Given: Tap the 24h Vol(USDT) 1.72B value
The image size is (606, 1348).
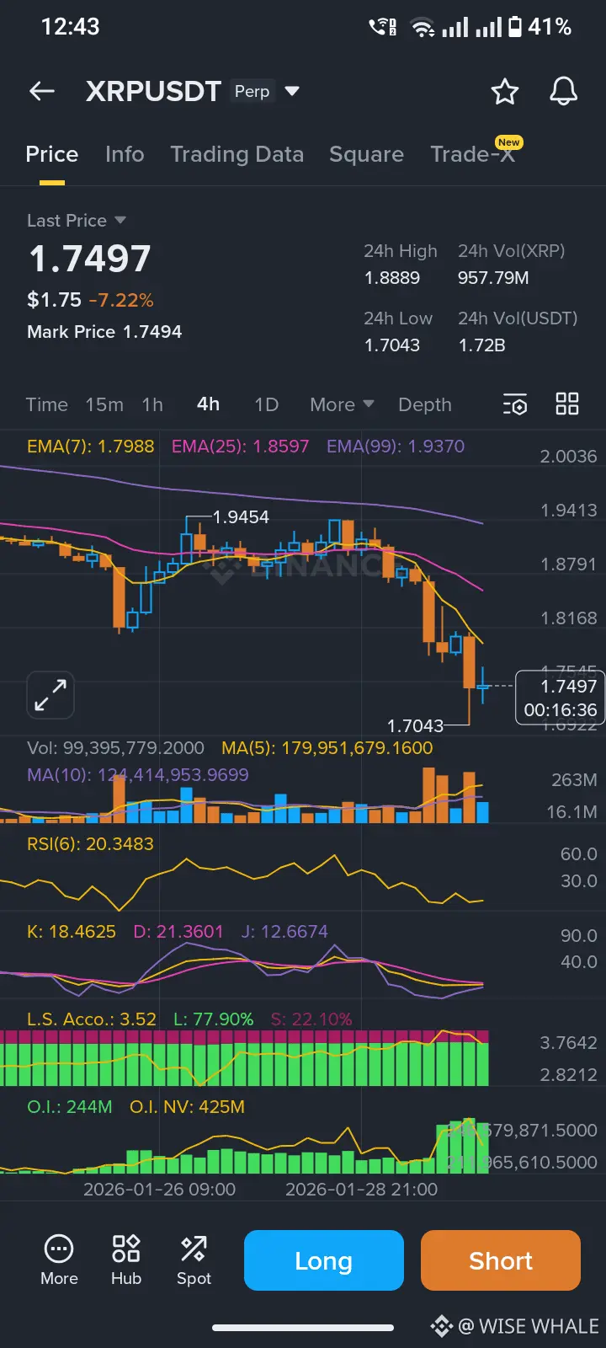Looking at the screenshot, I should pyautogui.click(x=482, y=345).
